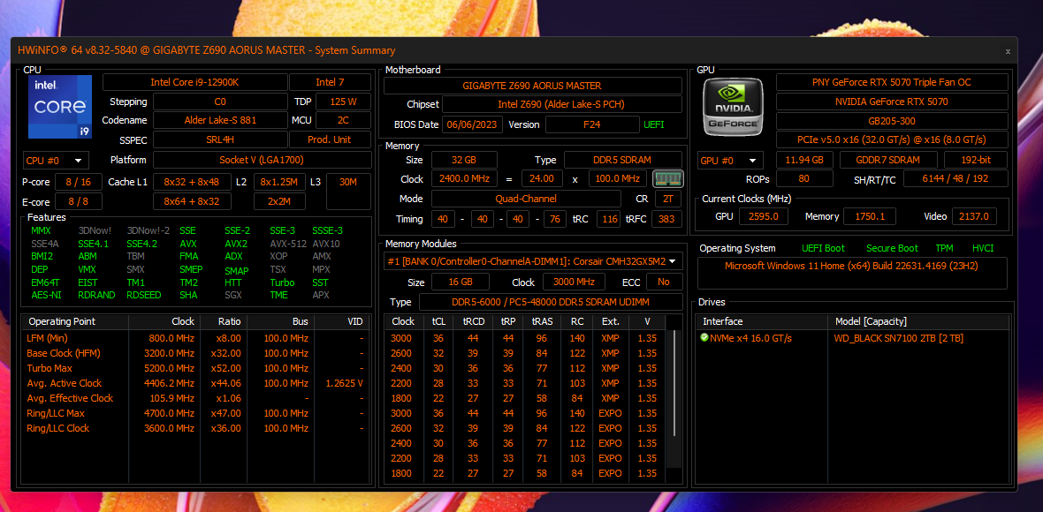Image resolution: width=1043 pixels, height=512 pixels.
Task: Click the C0 stepping value
Action: click(220, 102)
